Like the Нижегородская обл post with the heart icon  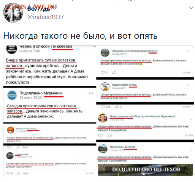(100, 136)
